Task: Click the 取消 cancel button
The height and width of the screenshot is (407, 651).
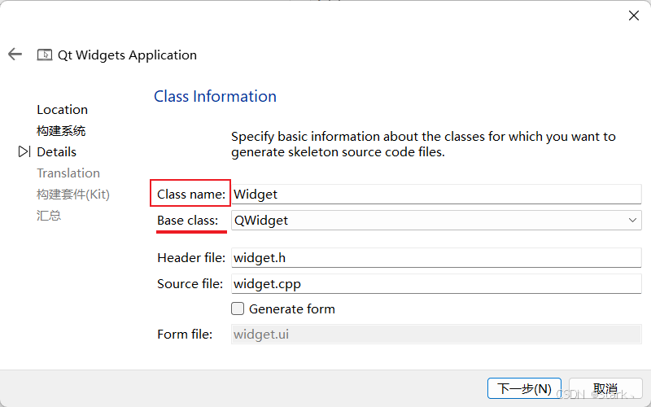Action: click(x=605, y=389)
